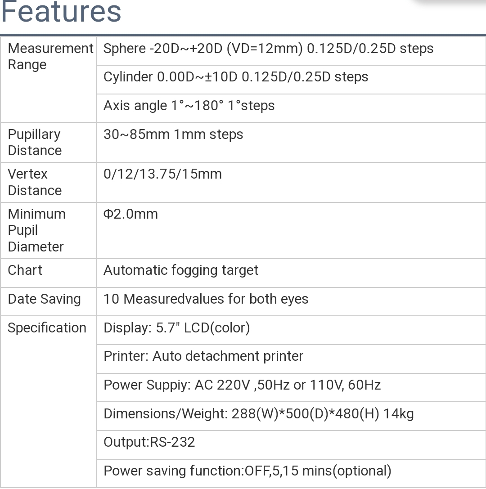Click the Vertex Distance label
Screen dimensions: 486x489
tap(35, 182)
